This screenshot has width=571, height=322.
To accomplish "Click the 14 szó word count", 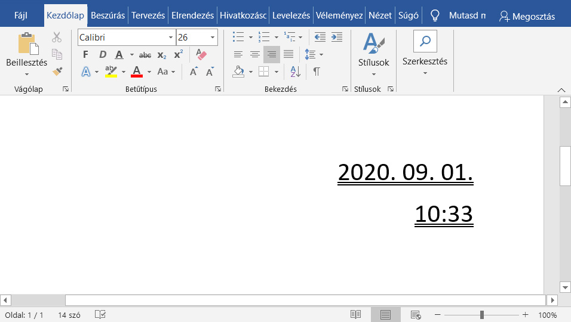I will point(70,315).
